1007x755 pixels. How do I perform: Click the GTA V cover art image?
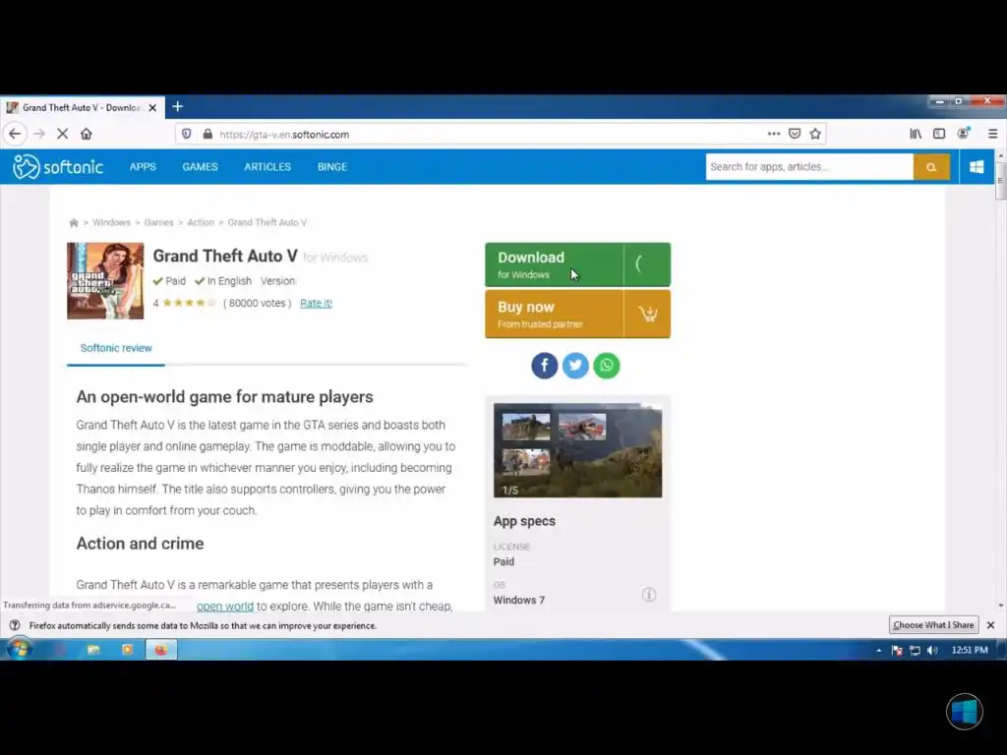[x=105, y=280]
